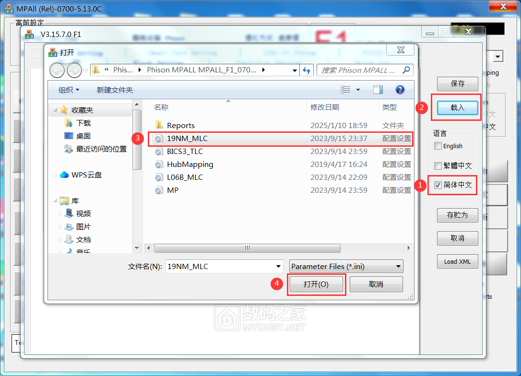Click the 文件夹 type cell of Reports
The image size is (521, 376).
coord(393,126)
